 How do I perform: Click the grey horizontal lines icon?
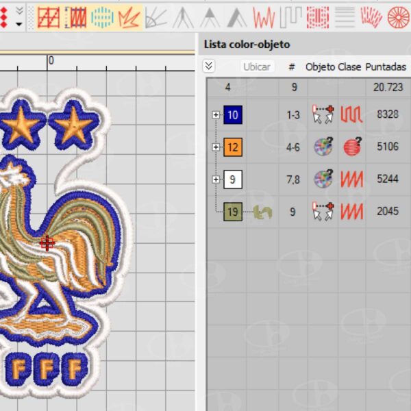pyautogui.click(x=345, y=18)
